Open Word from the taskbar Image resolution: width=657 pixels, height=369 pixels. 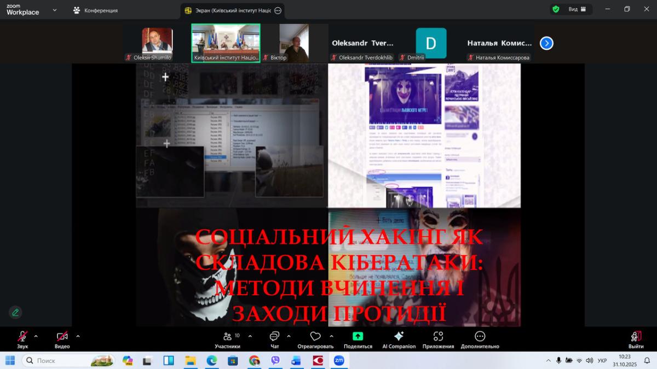296,360
